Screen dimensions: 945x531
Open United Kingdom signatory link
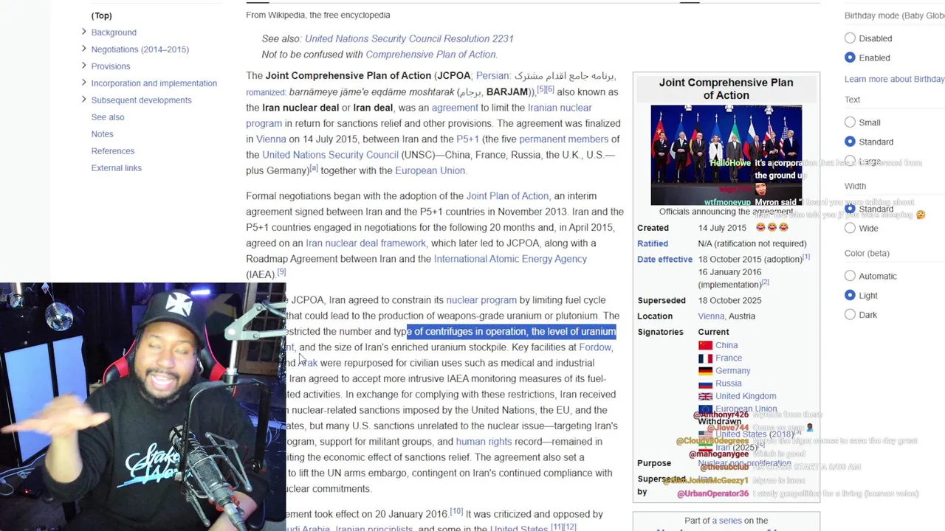pyautogui.click(x=746, y=396)
